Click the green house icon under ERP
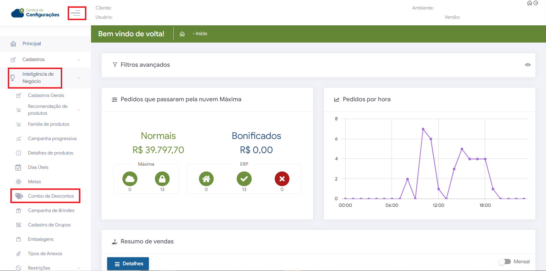The image size is (546, 271). 206,179
